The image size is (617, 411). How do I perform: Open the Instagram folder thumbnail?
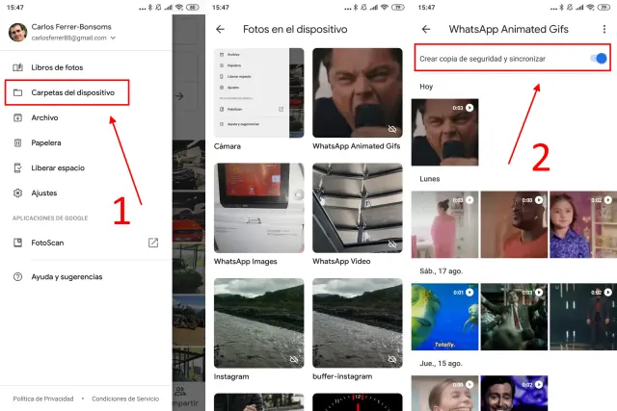[258, 322]
